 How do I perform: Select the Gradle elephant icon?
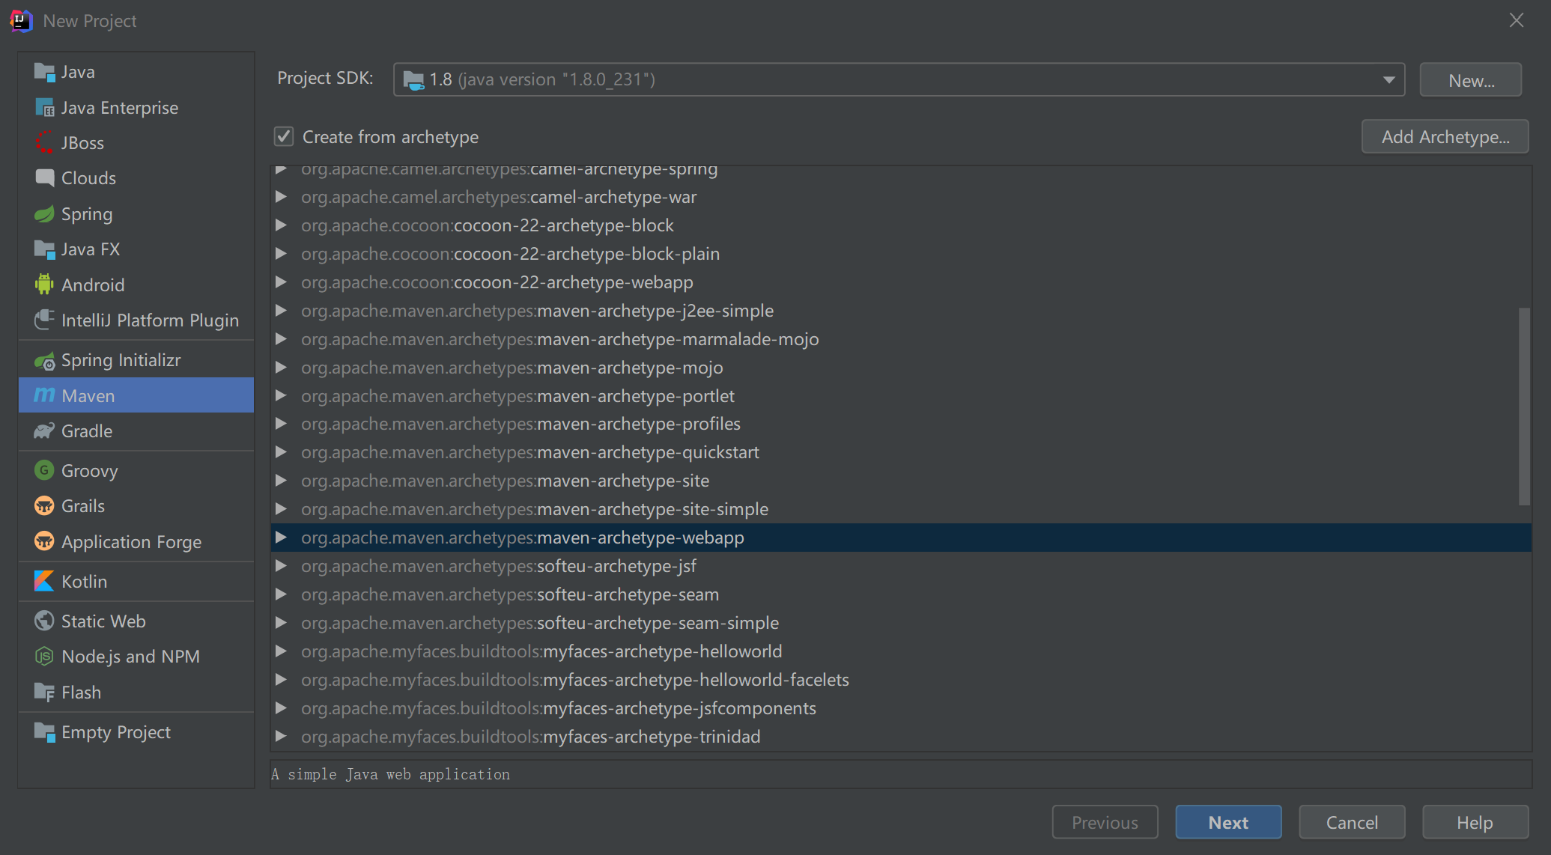(44, 431)
